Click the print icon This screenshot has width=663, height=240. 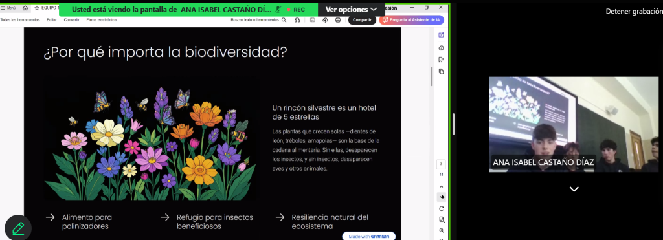338,20
